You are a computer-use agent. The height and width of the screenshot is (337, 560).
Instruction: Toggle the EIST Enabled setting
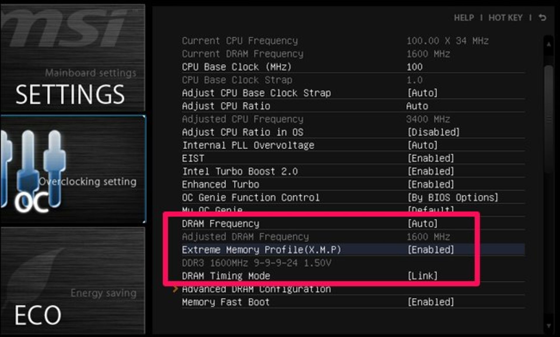pos(431,158)
